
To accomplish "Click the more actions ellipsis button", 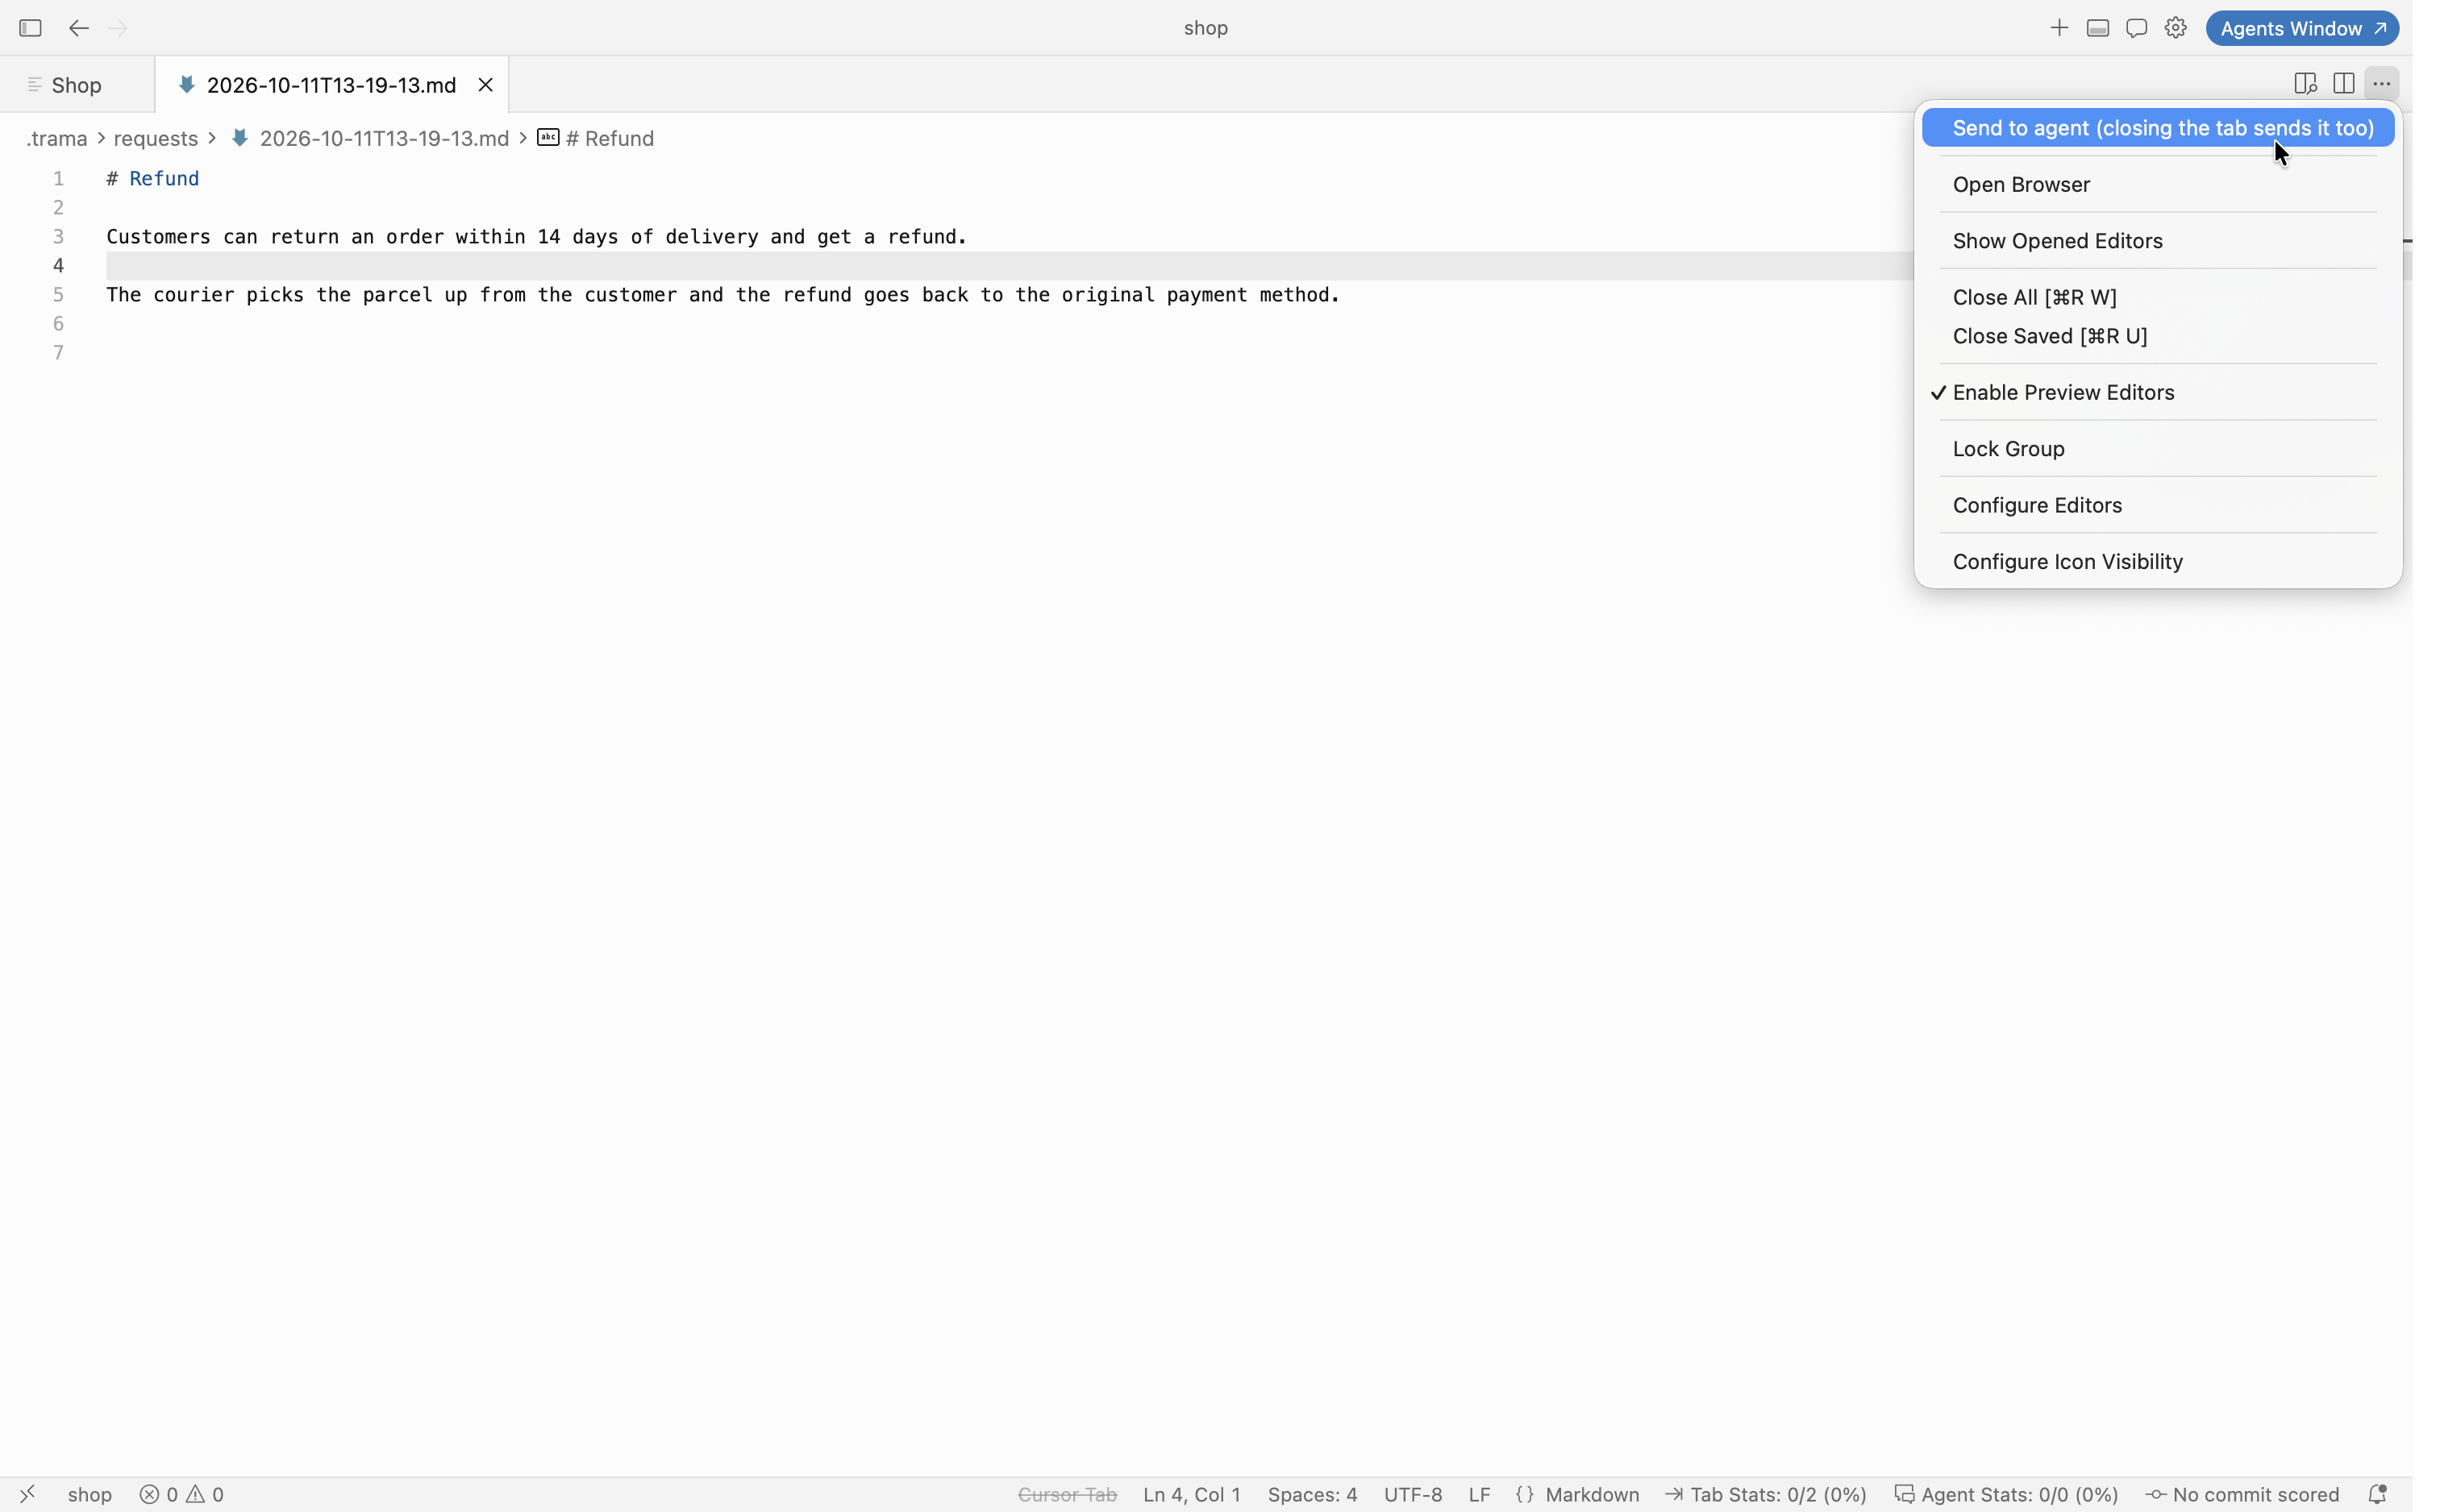I will pyautogui.click(x=2382, y=84).
